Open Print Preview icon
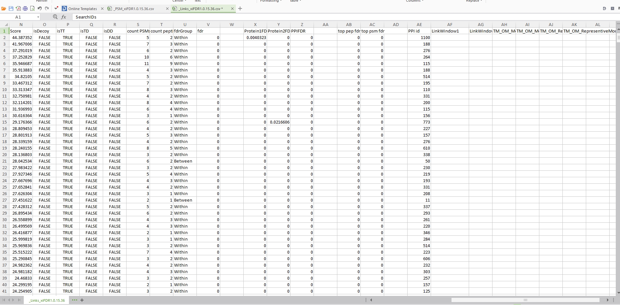Screen dimensions: 620x305 click(32, 8)
